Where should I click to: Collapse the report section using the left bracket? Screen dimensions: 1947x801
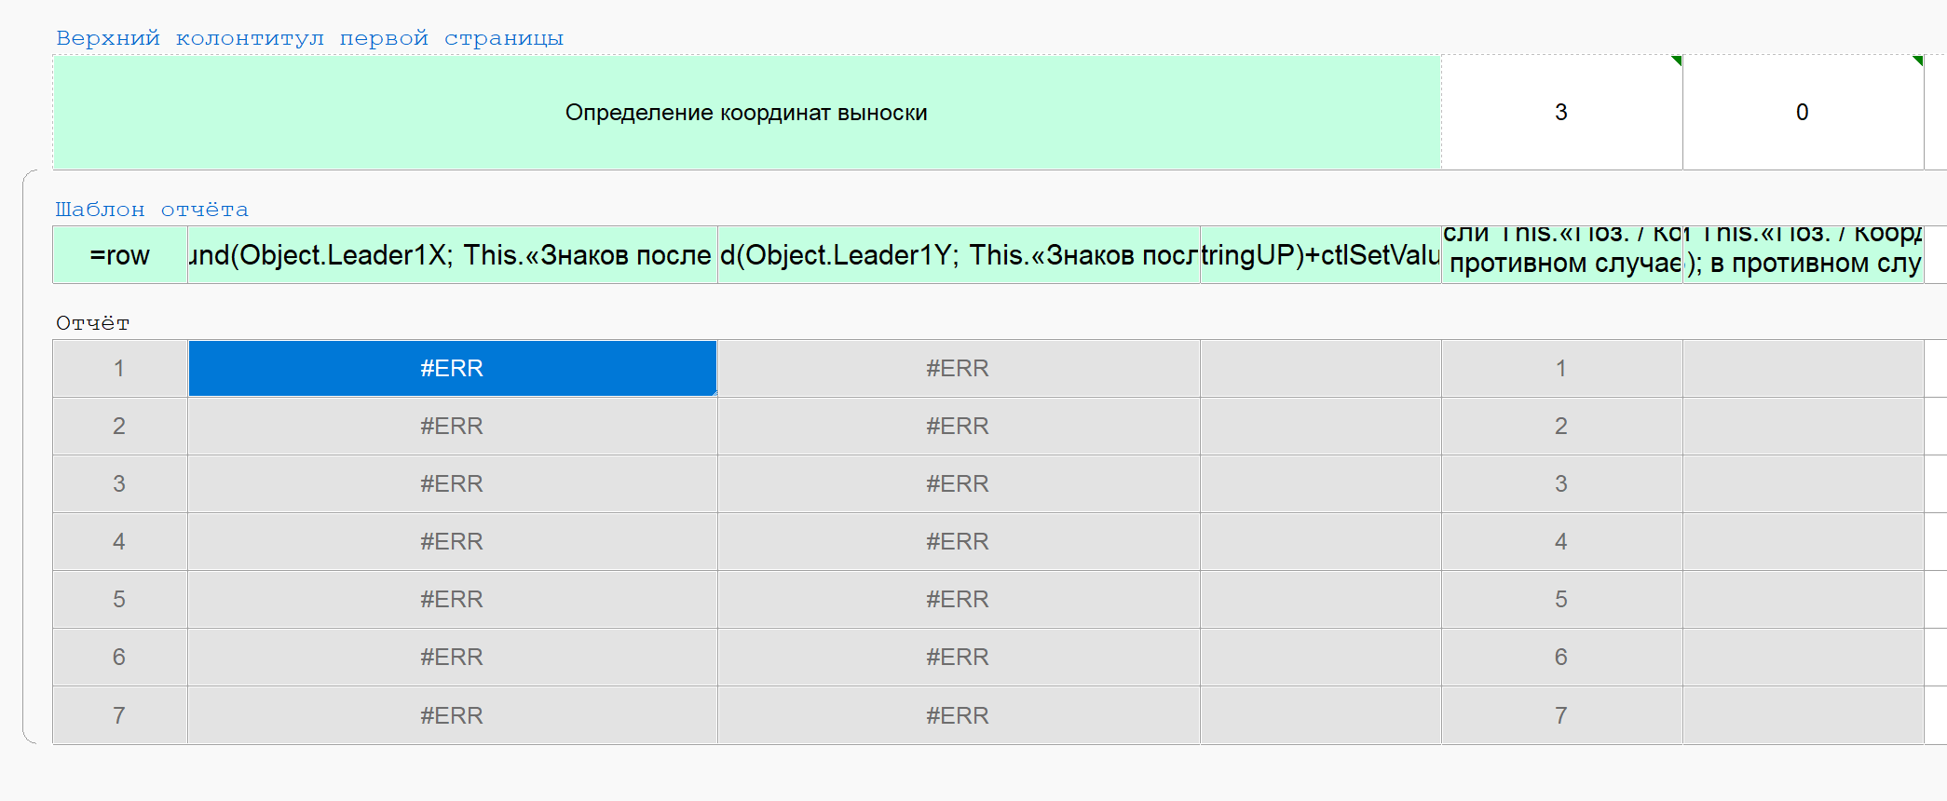(x=24, y=456)
